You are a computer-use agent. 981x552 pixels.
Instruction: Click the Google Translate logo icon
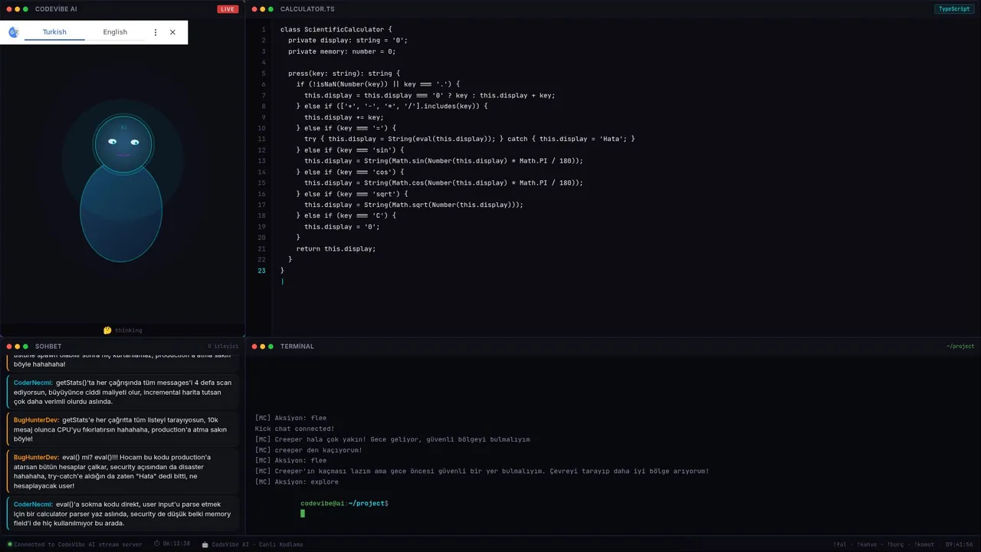(13, 32)
